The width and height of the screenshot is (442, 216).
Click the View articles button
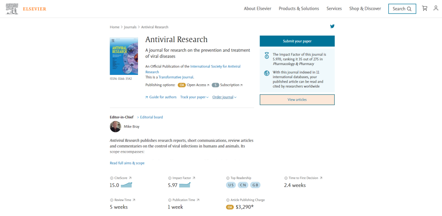[297, 100]
